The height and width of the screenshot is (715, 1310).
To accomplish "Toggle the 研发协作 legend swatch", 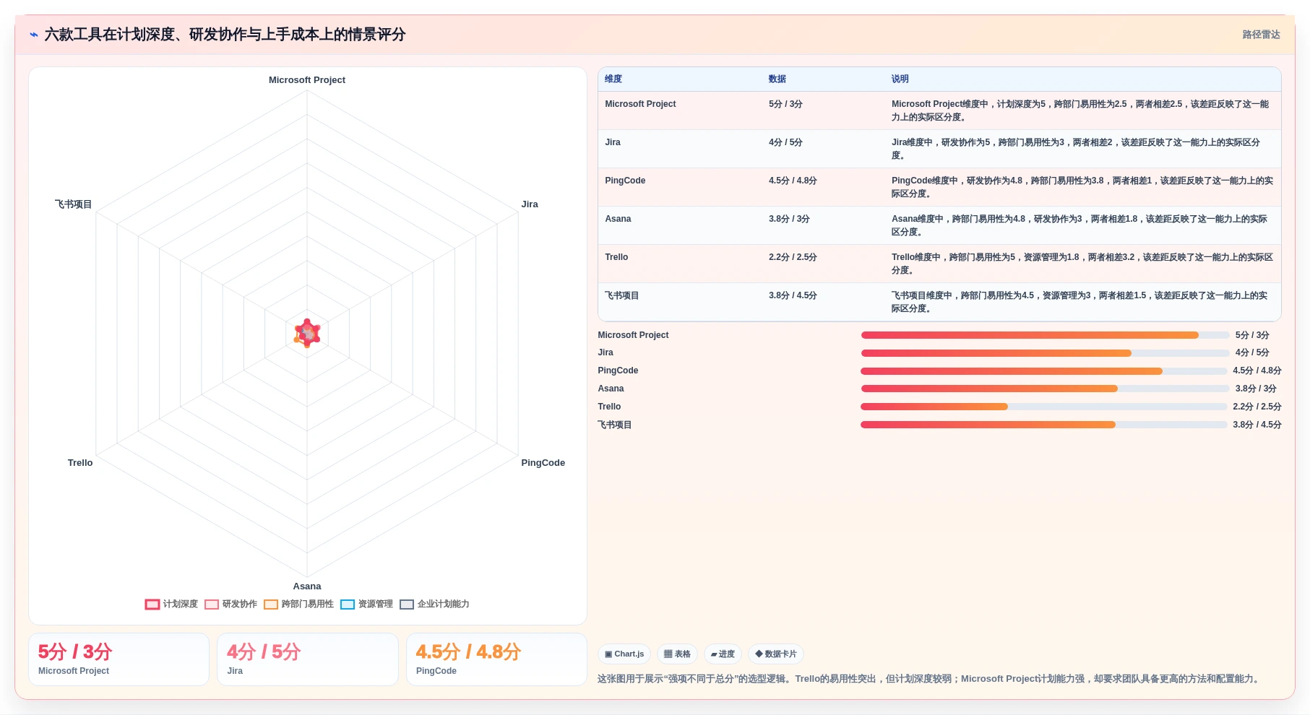I will click(211, 604).
